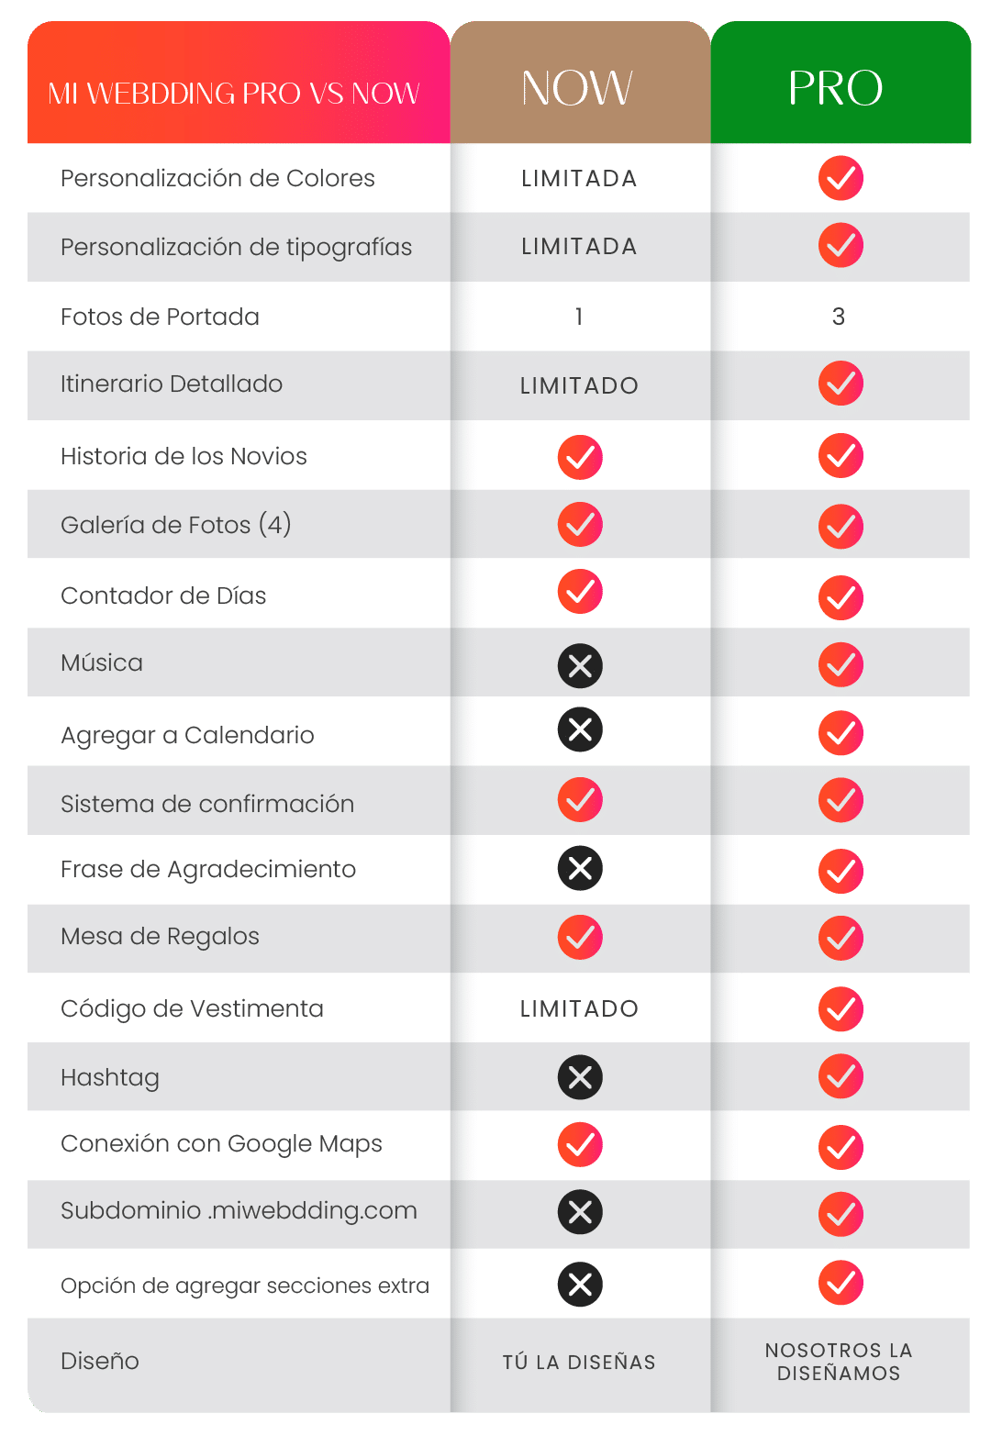Click the MI WEBDDING PRO VS NOW title
Screen dimensions: 991x1436
pos(234,94)
